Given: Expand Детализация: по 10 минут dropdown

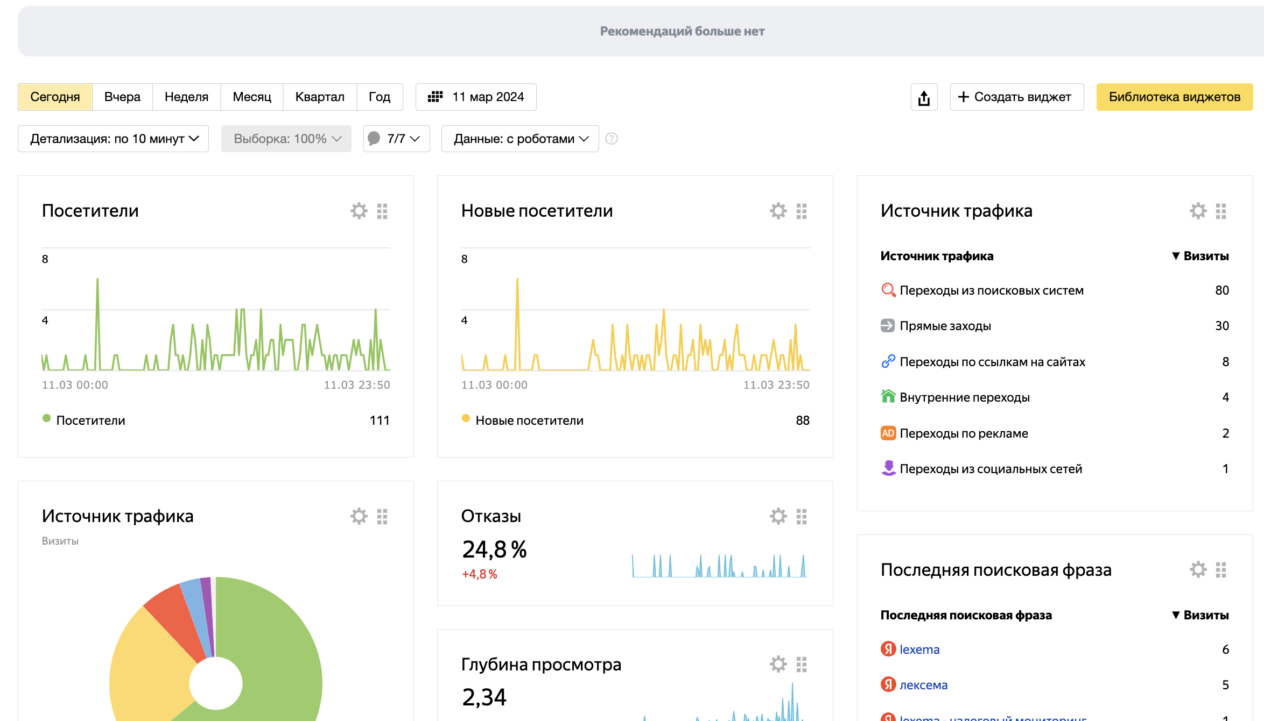Looking at the screenshot, I should [113, 139].
